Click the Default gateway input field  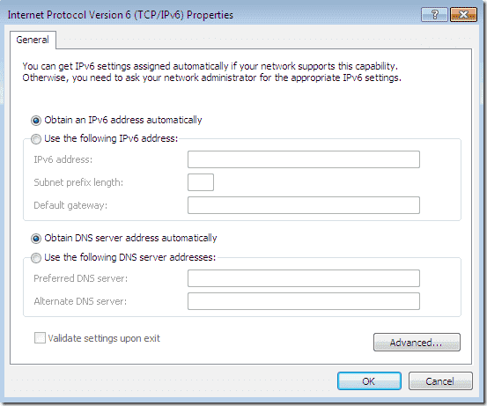[304, 205]
